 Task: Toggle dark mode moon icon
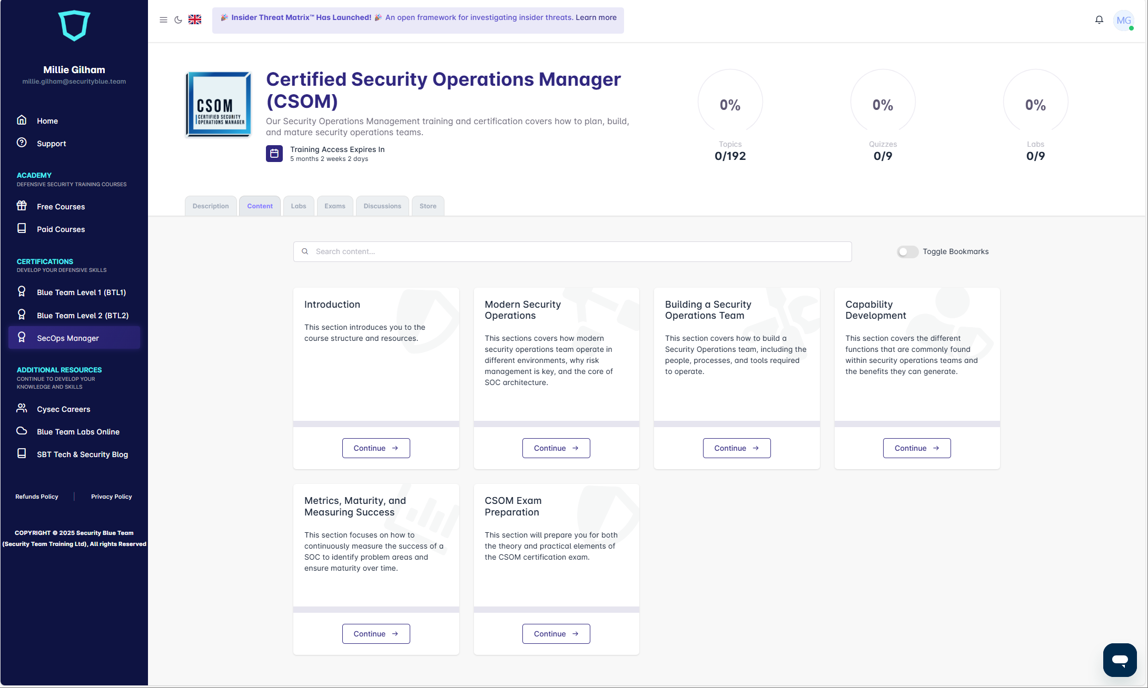(178, 20)
